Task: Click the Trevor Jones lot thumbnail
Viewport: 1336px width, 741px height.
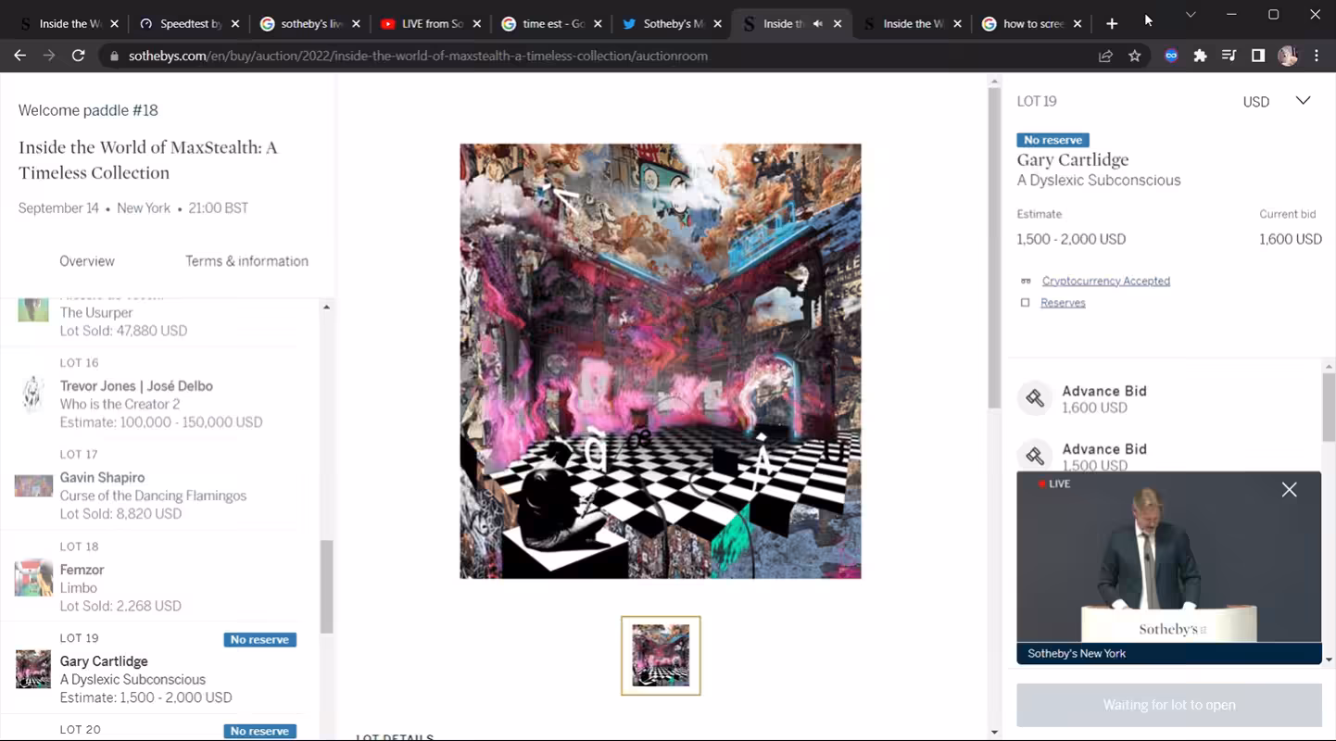Action: pos(33,394)
